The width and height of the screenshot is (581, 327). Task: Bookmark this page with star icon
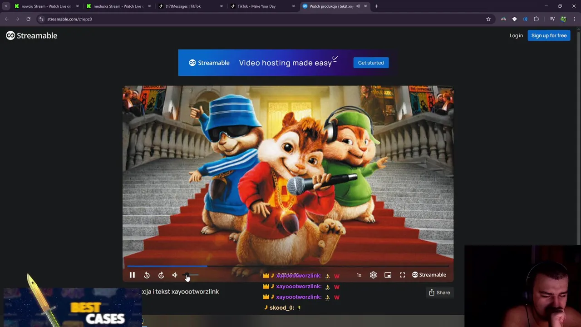(488, 19)
